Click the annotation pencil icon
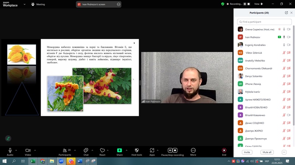The height and width of the screenshot is (165, 295). [8, 139]
